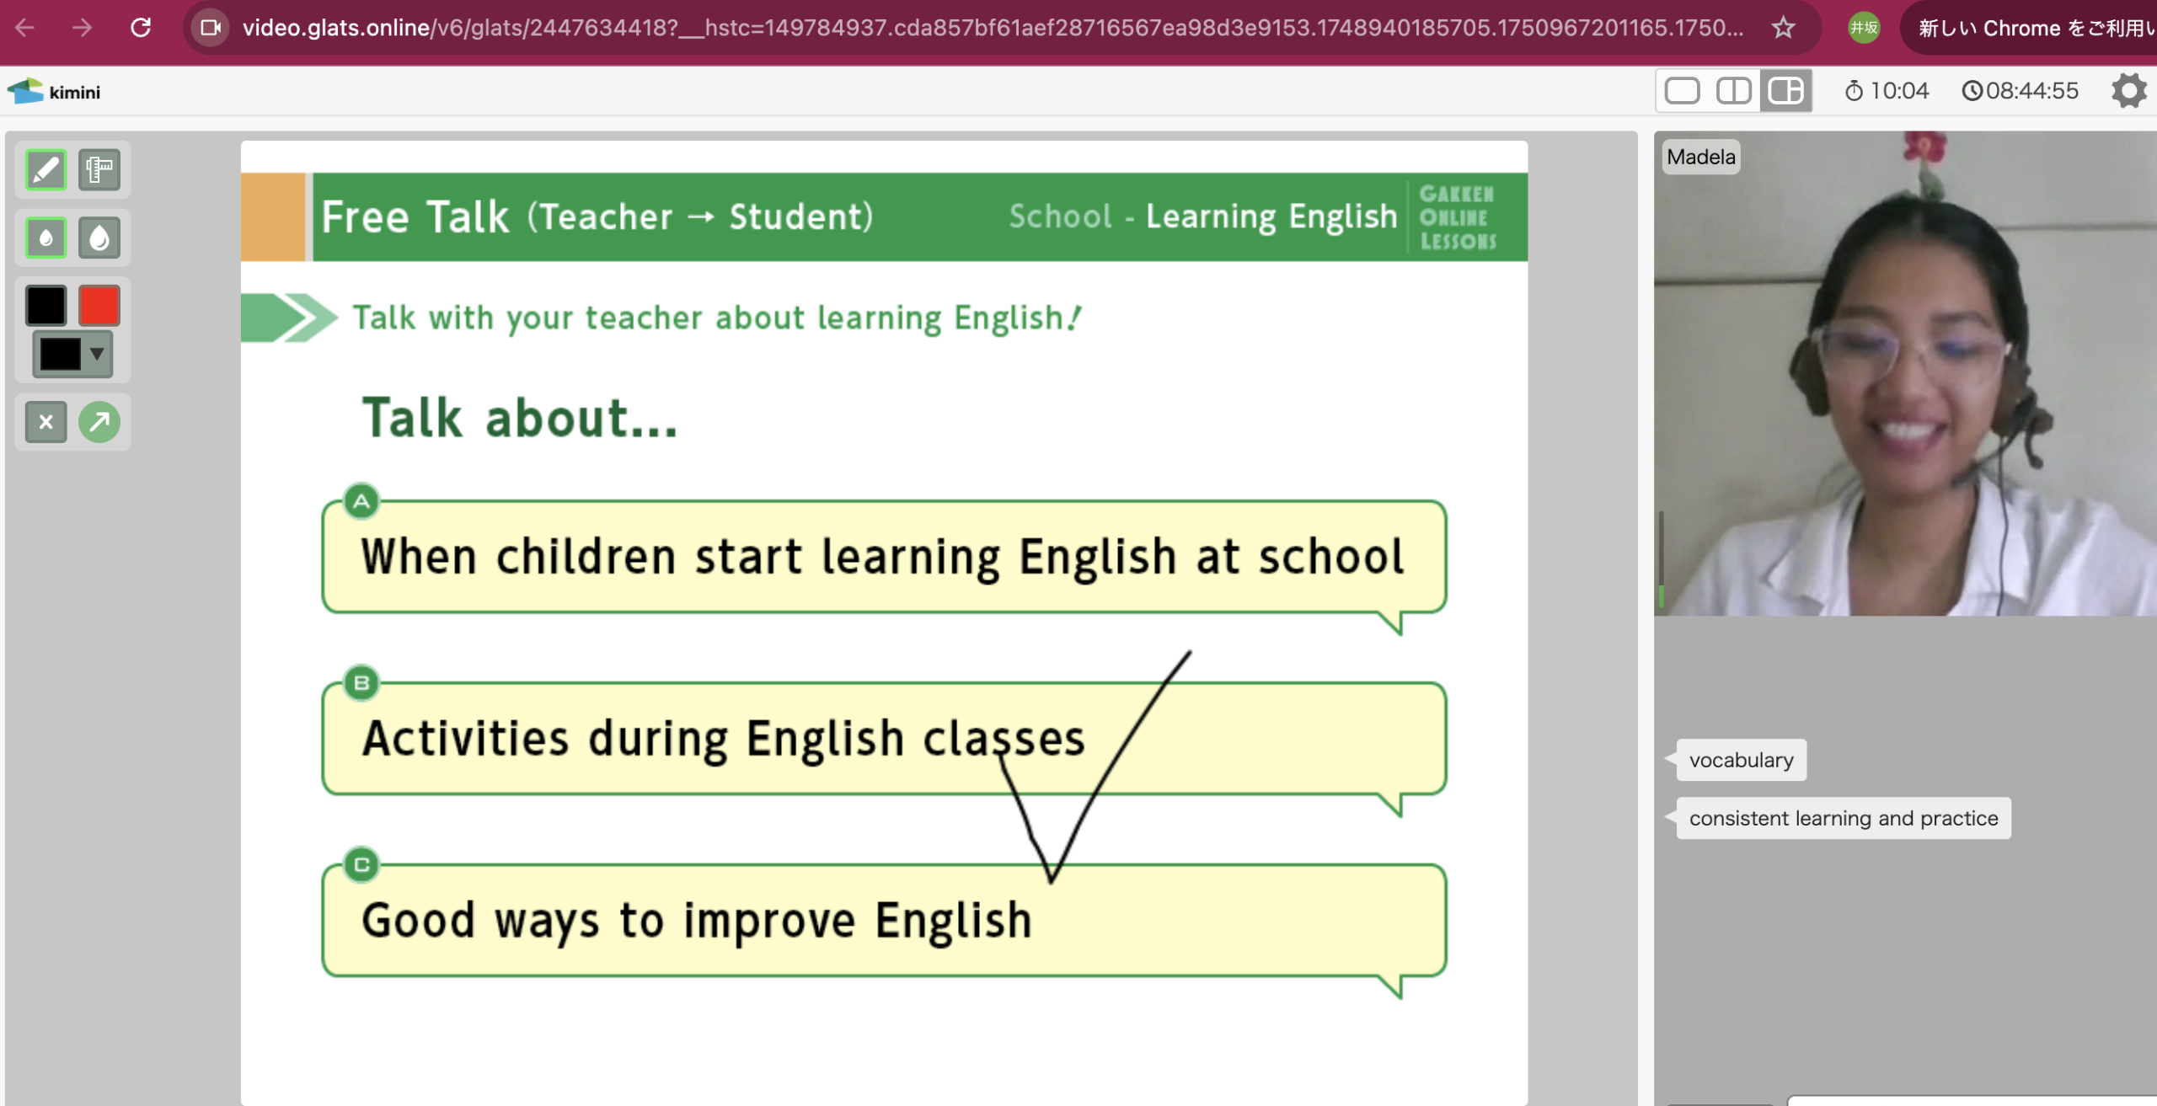Click the camera icon in address bar

[x=210, y=28]
